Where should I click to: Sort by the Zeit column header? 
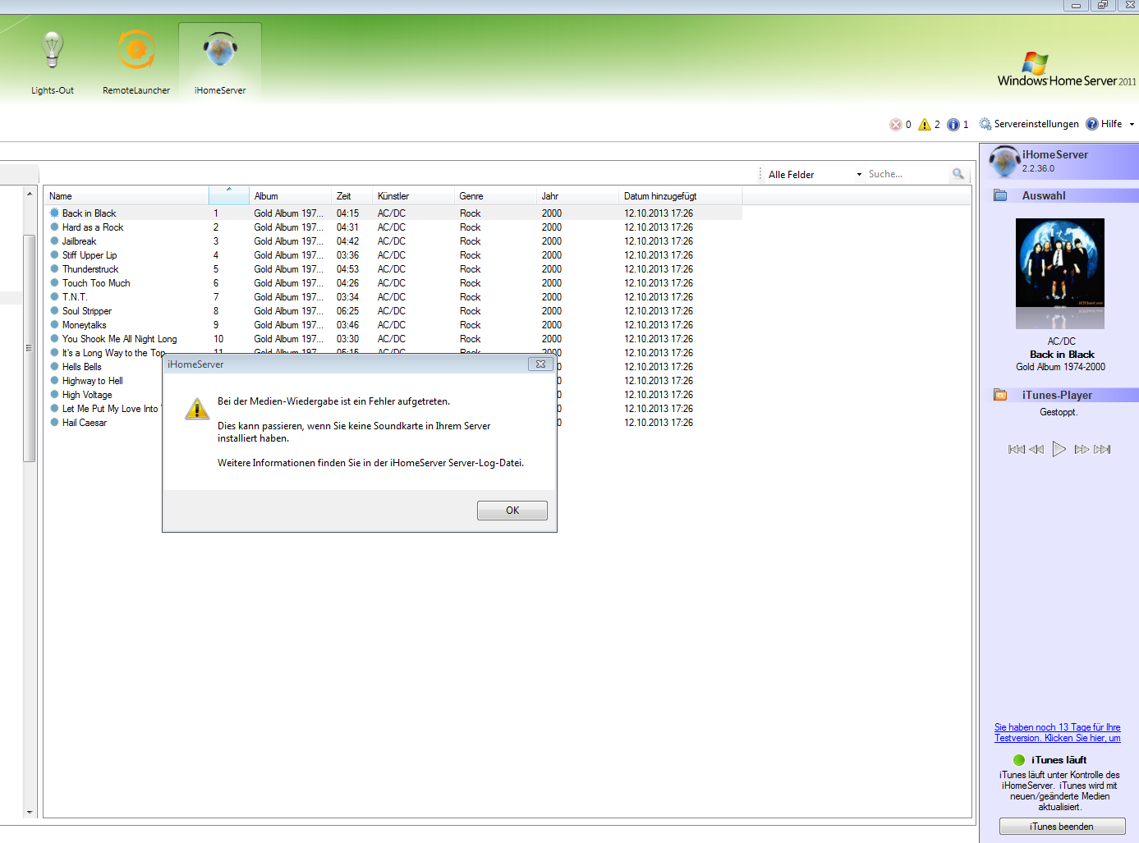coord(351,196)
